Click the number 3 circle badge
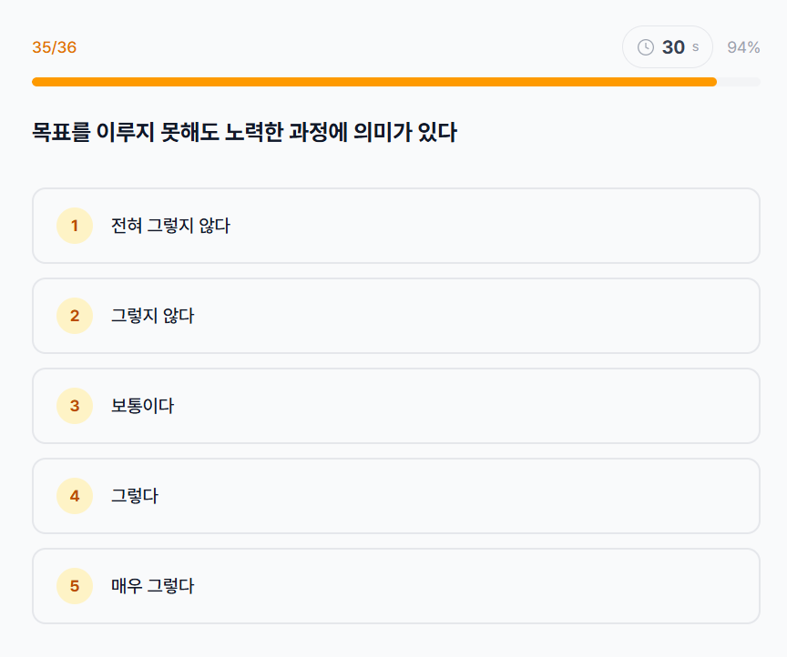The height and width of the screenshot is (657, 787). [x=74, y=406]
